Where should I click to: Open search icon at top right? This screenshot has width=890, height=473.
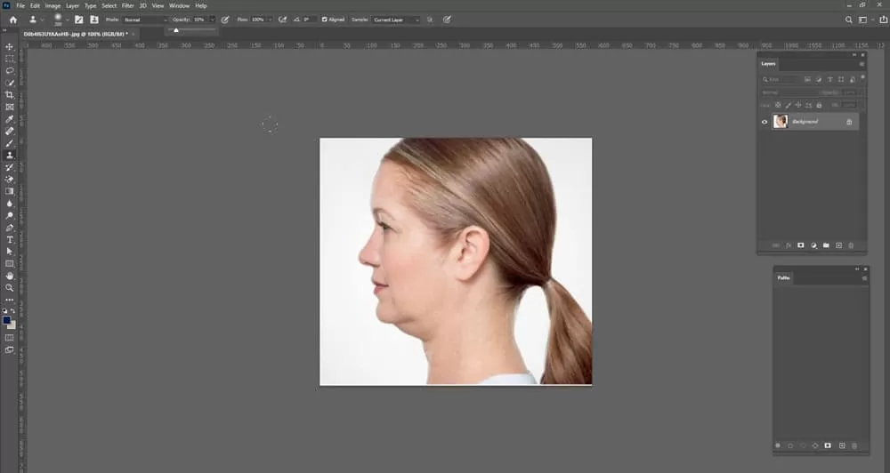pos(848,20)
